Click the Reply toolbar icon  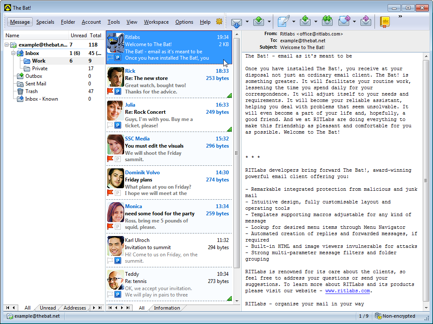pyautogui.click(x=305, y=21)
